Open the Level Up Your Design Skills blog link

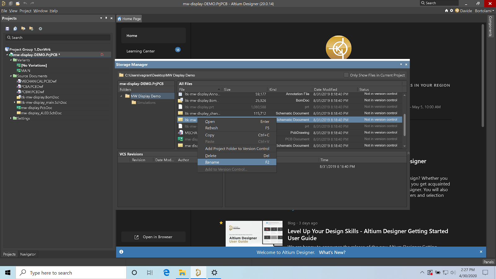pos(368,235)
